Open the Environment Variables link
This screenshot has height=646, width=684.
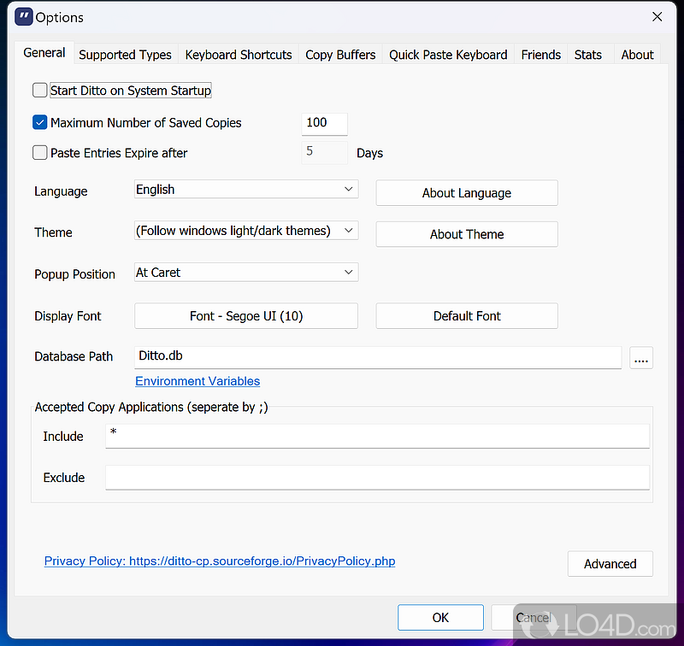click(197, 381)
